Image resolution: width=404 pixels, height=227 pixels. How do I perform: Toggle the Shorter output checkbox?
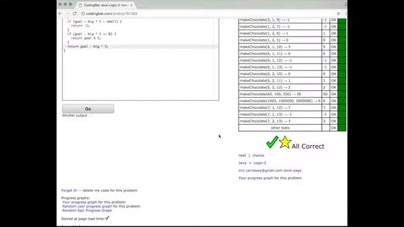pos(90,115)
